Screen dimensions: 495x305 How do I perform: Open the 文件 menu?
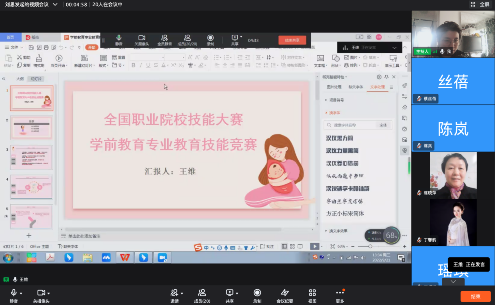(14, 47)
